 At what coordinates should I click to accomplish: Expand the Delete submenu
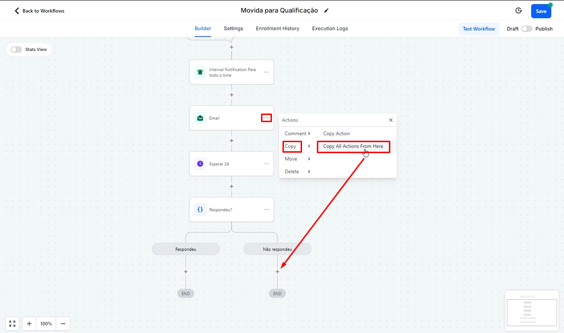click(x=297, y=171)
